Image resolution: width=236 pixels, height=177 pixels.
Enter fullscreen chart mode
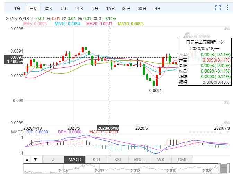point(218,8)
